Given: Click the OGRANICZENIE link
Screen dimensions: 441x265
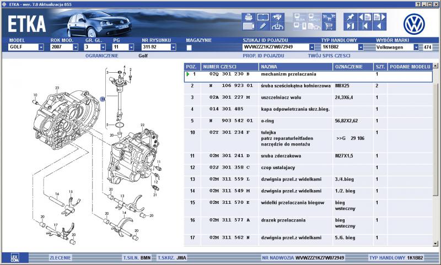Looking at the screenshot, I should point(102,56).
